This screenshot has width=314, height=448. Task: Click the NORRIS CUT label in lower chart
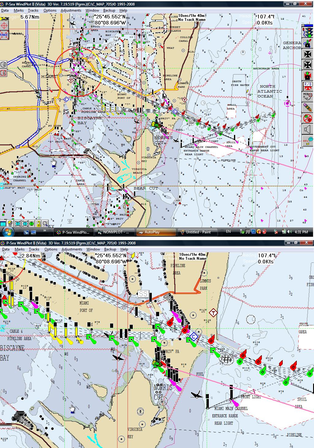click(163, 392)
